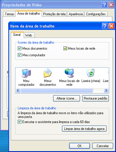Close the Itens da área de trabalho dialog
Viewport: 116px width, 152px height.
[111, 26]
